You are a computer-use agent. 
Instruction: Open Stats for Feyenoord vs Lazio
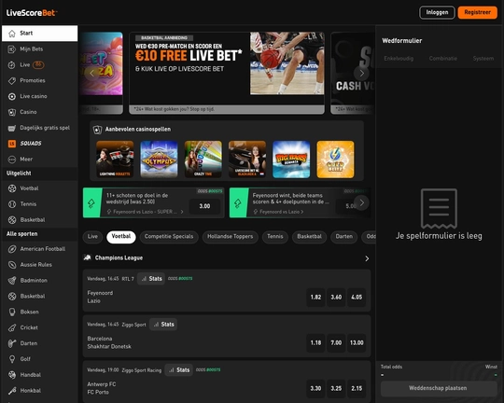click(151, 279)
